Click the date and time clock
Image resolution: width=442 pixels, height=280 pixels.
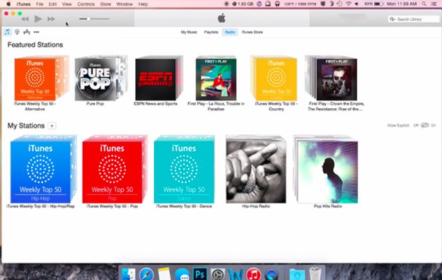tap(402, 4)
